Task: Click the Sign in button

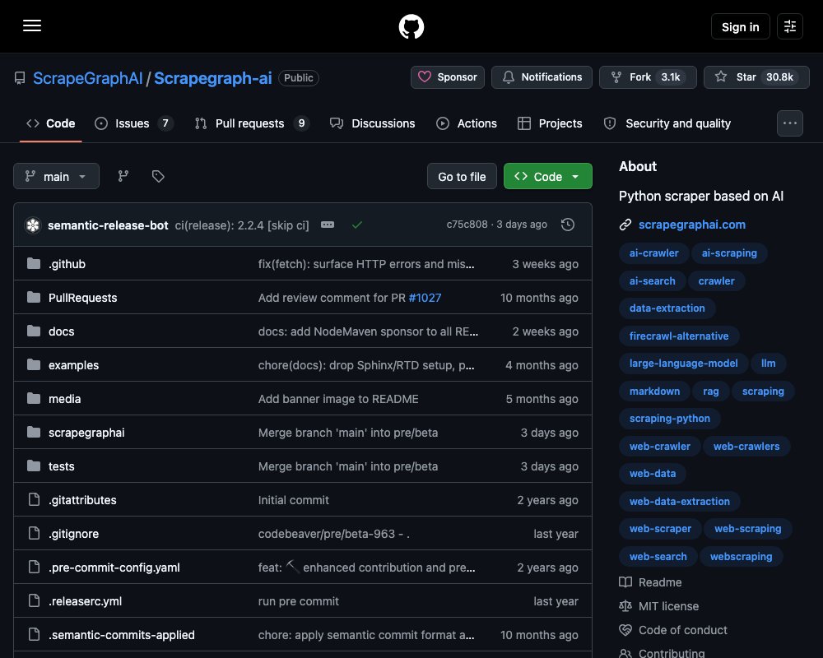Action: click(740, 26)
